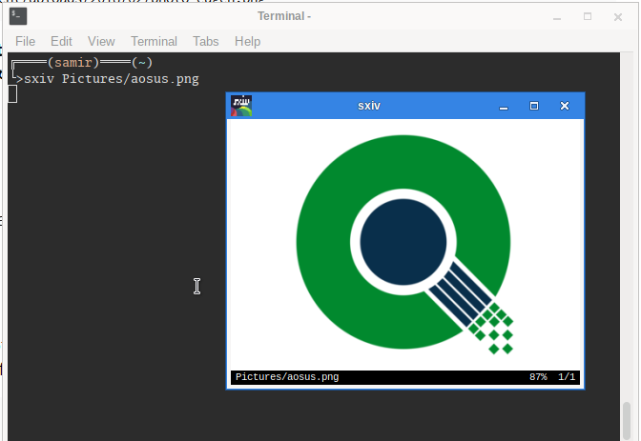
Task: Click the Terminal app icon in title bar
Action: point(18,16)
